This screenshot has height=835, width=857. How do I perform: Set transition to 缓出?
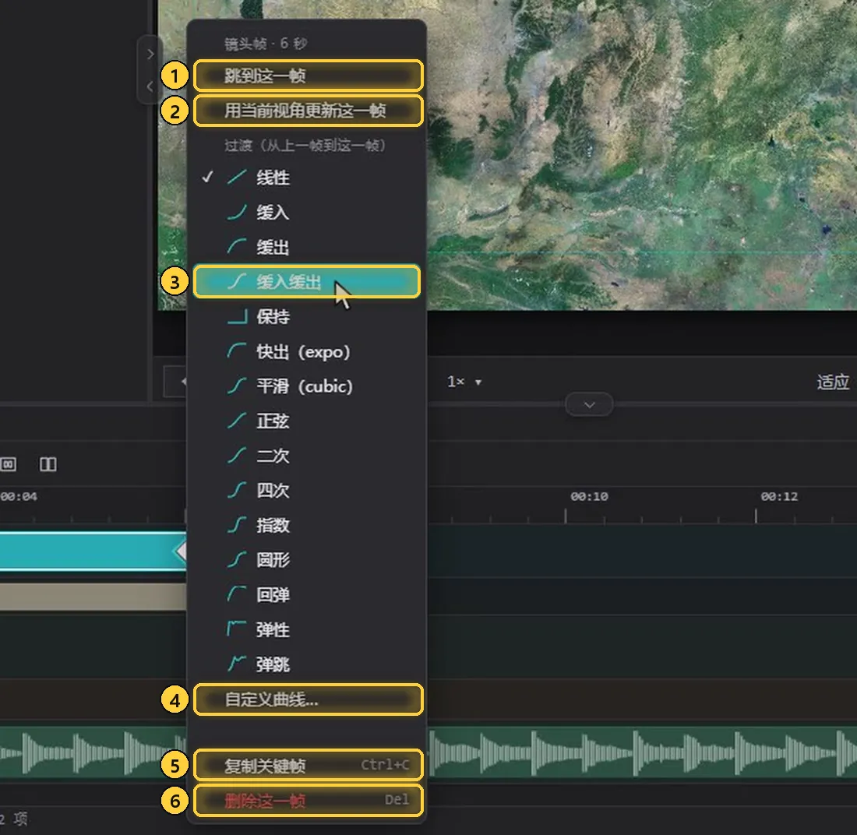pos(306,247)
